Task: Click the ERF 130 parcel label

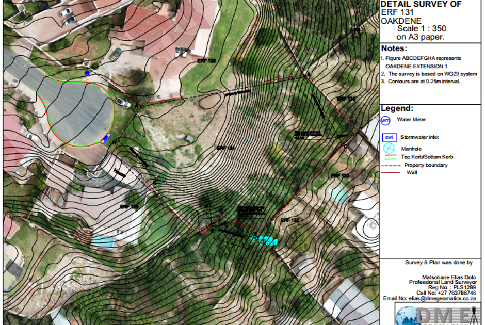Action: 206,61
